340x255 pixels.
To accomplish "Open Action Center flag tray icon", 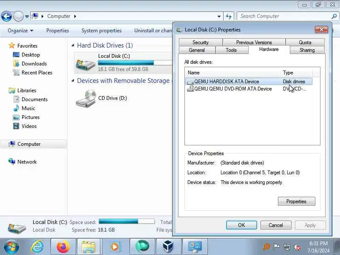I will tap(276, 247).
